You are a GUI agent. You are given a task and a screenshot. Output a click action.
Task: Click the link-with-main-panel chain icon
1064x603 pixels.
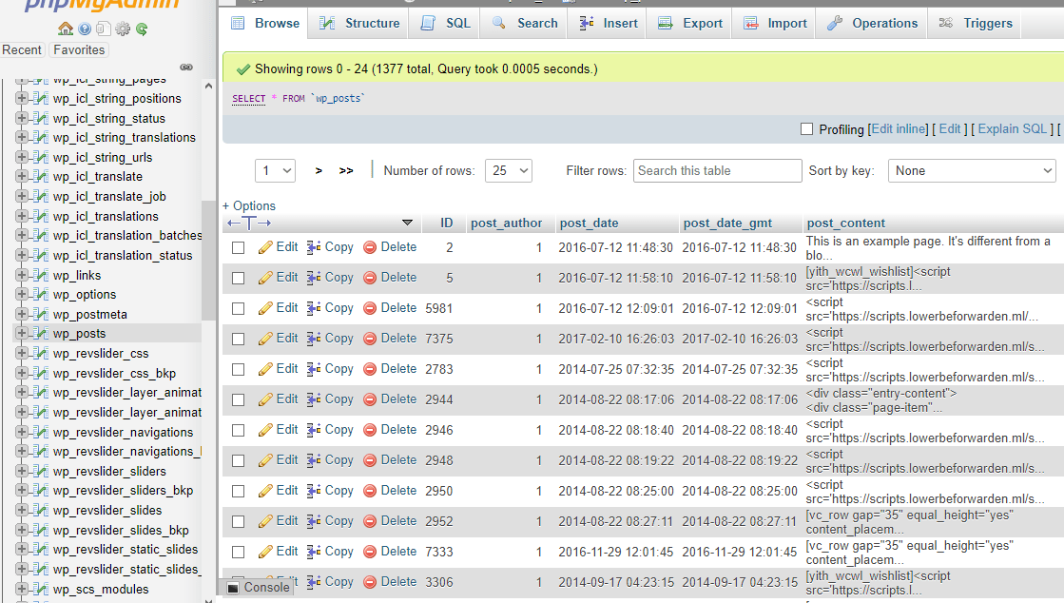[x=186, y=68]
